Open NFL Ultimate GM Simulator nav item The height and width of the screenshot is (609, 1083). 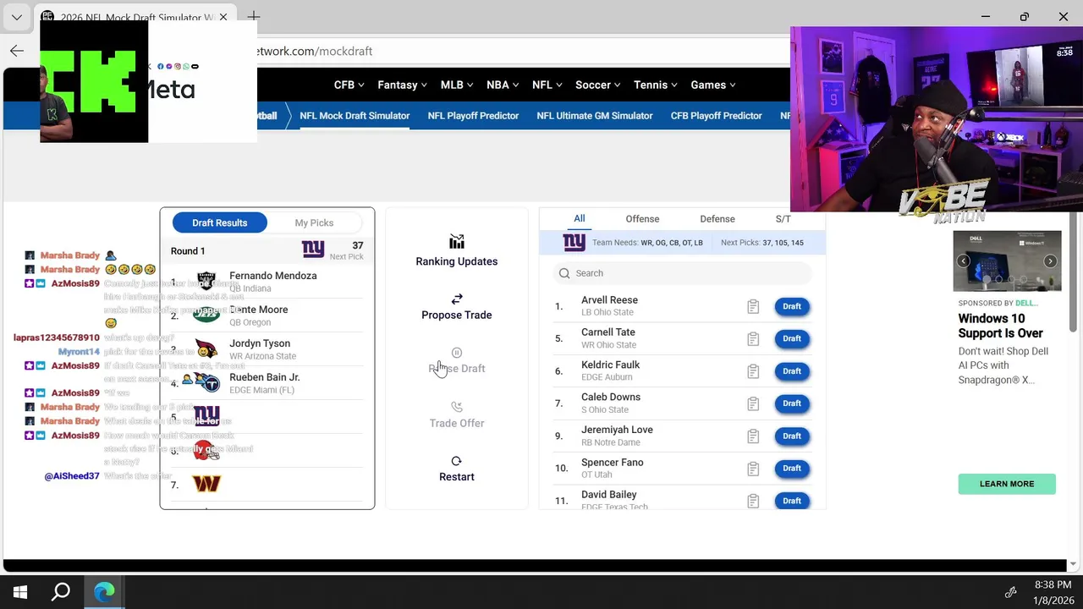coord(595,116)
